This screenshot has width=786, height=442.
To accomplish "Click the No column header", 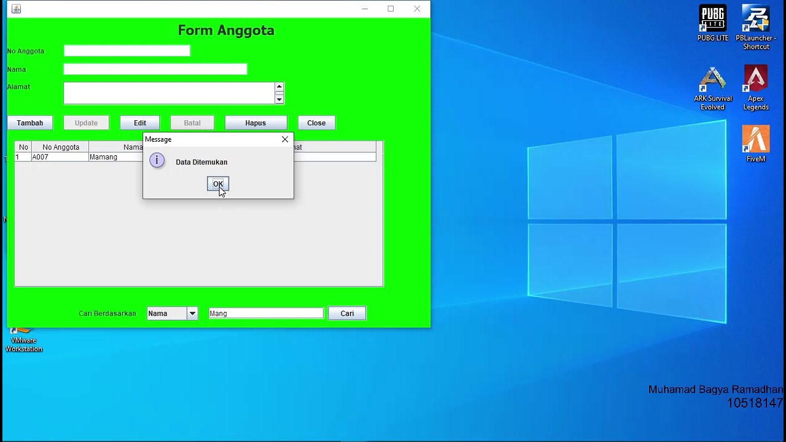I will pos(23,147).
